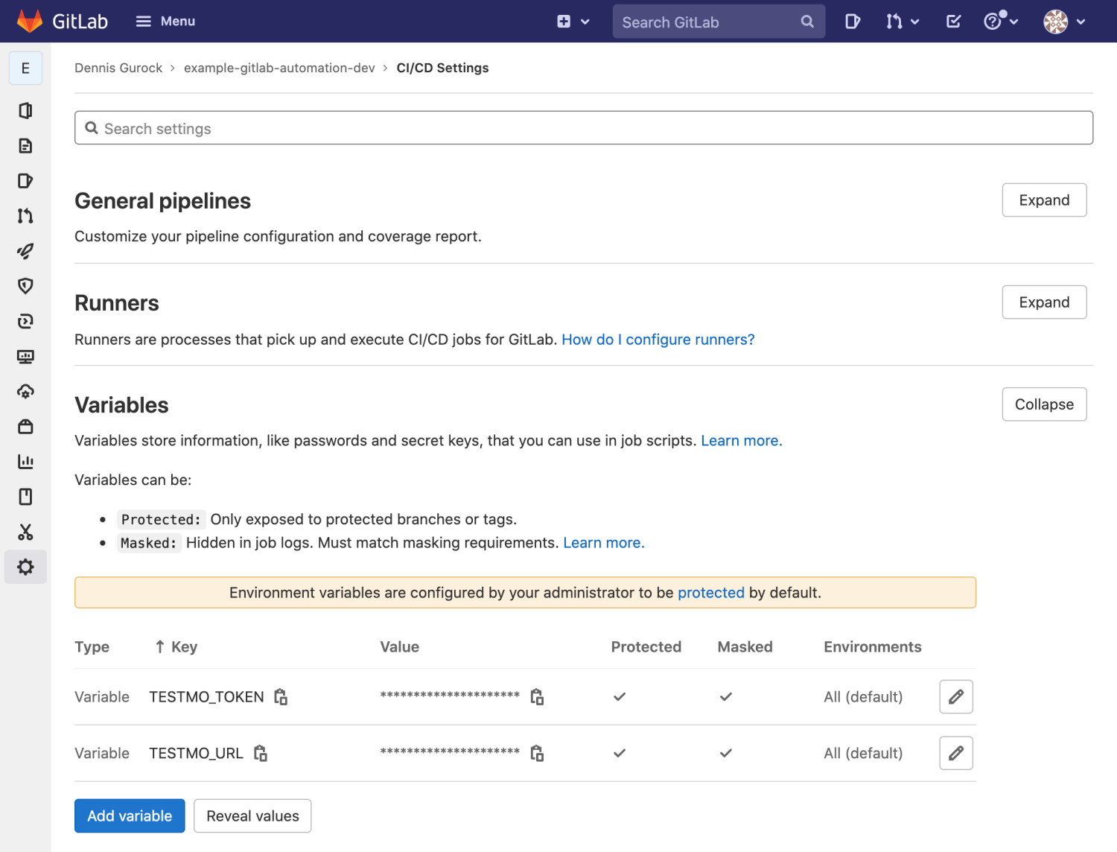
Task: Open Analytics chart sidebar icon
Action: [x=25, y=462]
